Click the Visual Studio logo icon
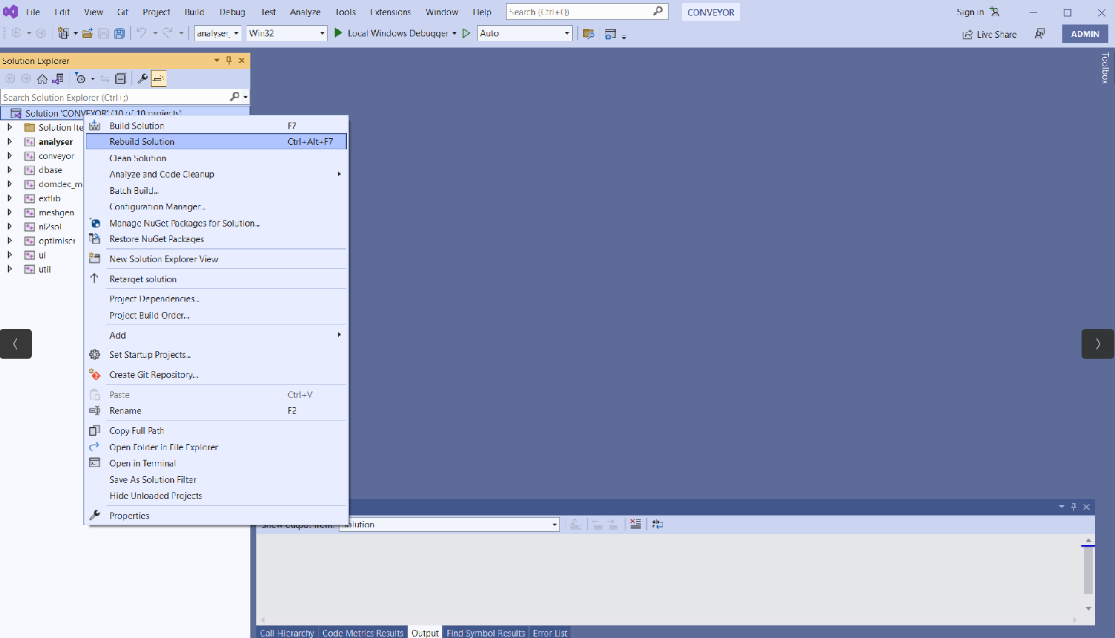The width and height of the screenshot is (1115, 638). [10, 12]
